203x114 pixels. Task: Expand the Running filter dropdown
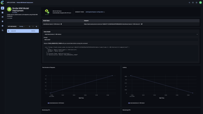pos(22,27)
